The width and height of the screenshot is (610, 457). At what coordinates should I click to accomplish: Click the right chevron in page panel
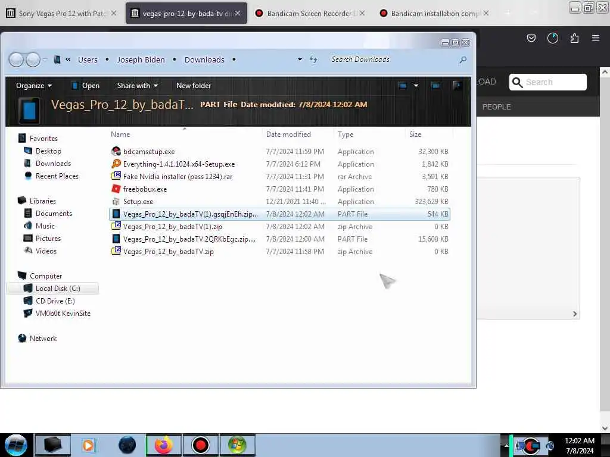pyautogui.click(x=575, y=314)
